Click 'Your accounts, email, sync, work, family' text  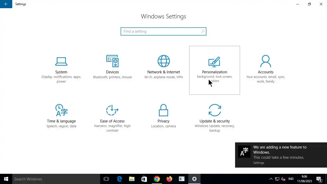[266, 79]
